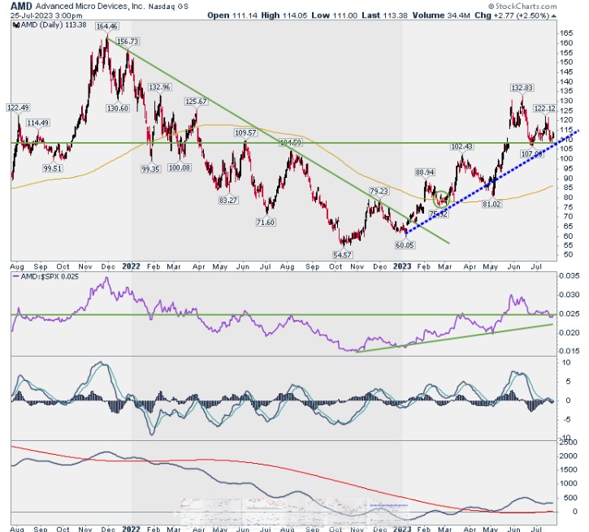Click the 100.08 price label
The image size is (589, 532).
pos(180,167)
